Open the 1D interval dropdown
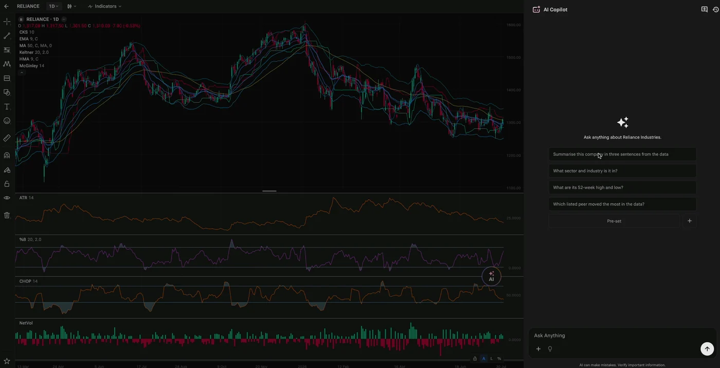This screenshot has height=368, width=720. click(x=53, y=6)
